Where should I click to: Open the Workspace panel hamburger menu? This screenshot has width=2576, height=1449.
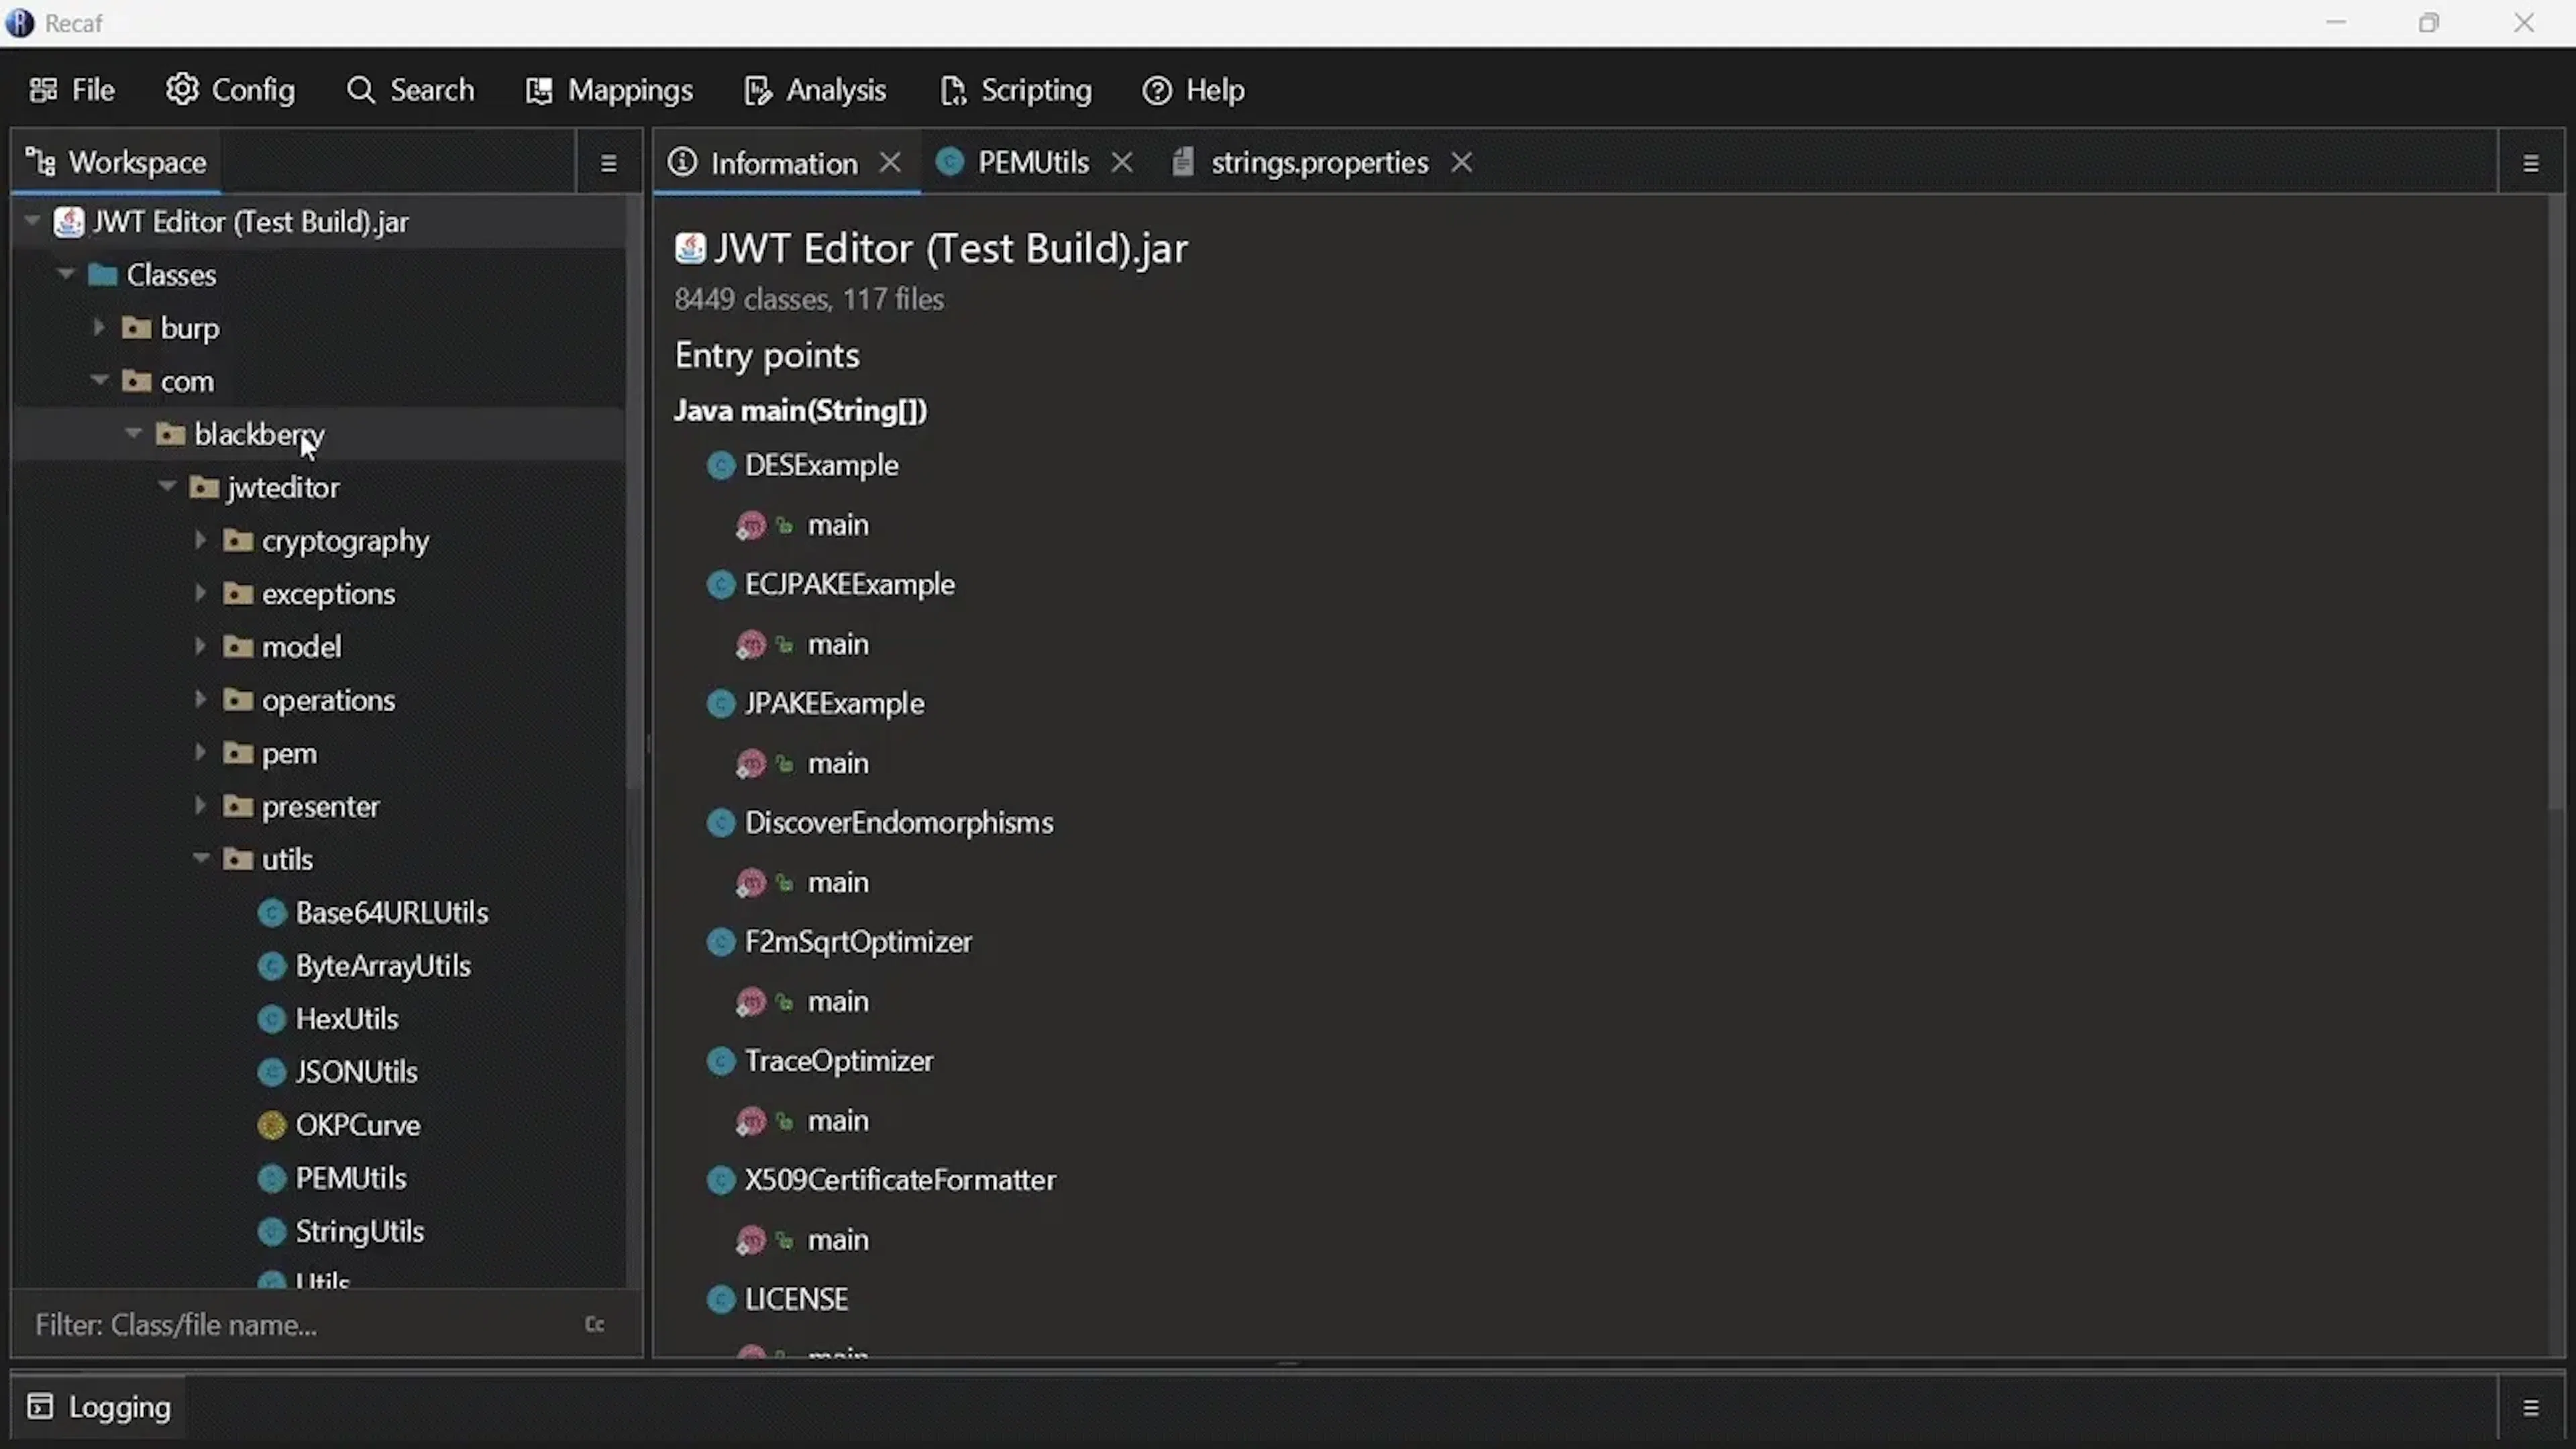tap(608, 163)
